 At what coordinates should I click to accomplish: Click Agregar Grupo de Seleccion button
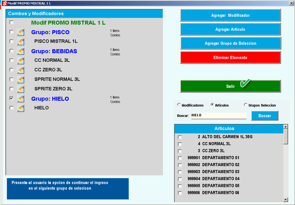(230, 43)
